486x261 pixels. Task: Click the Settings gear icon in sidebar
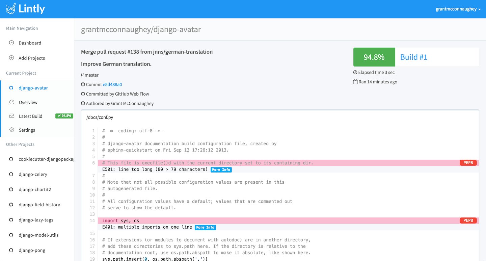[12, 130]
